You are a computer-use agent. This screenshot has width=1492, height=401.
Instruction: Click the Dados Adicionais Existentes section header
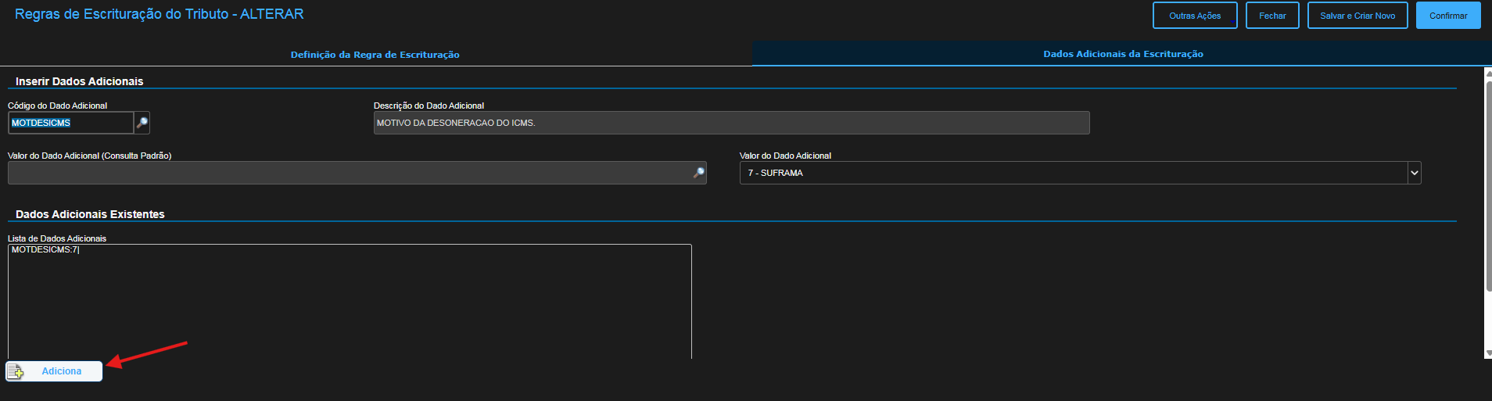point(90,214)
